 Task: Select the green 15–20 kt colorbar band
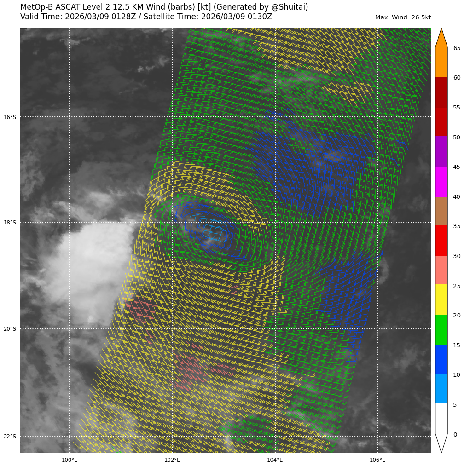441,329
